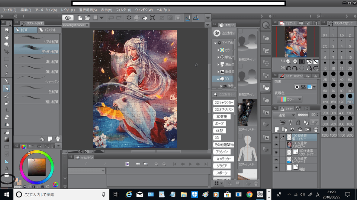Screen dimensions: 357x200
Task: Click the zoom in icon in Navigator
Action: pyautogui.click(x=295, y=61)
